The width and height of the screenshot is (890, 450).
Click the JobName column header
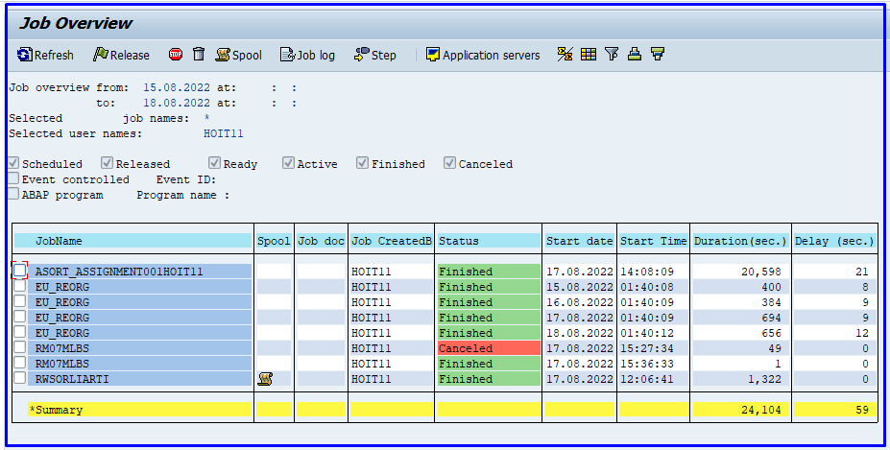click(132, 241)
